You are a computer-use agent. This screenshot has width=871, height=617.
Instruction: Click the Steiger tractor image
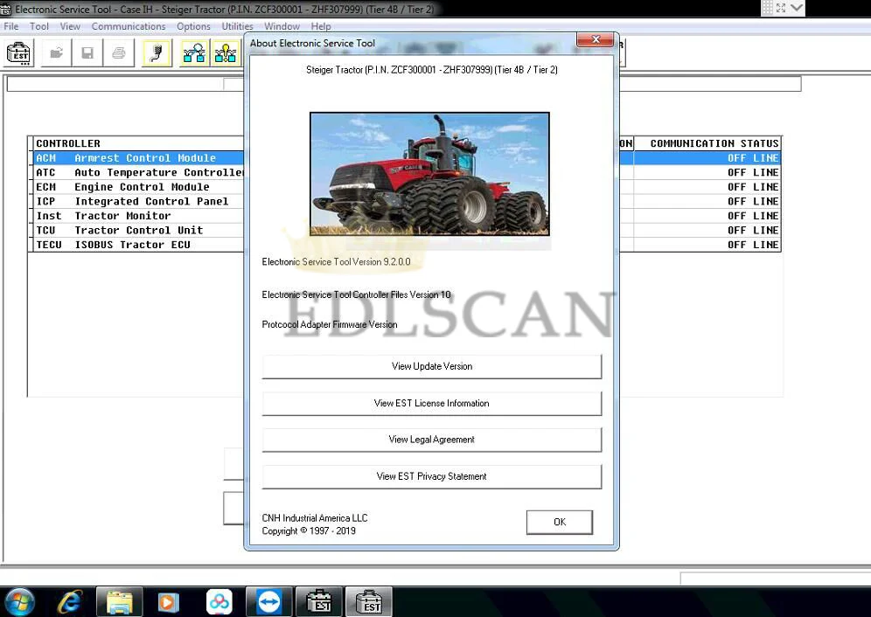coord(429,174)
